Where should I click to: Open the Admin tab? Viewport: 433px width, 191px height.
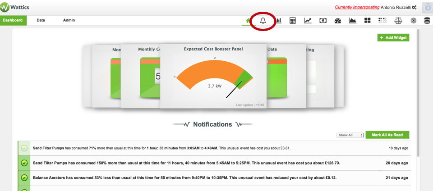coord(69,20)
